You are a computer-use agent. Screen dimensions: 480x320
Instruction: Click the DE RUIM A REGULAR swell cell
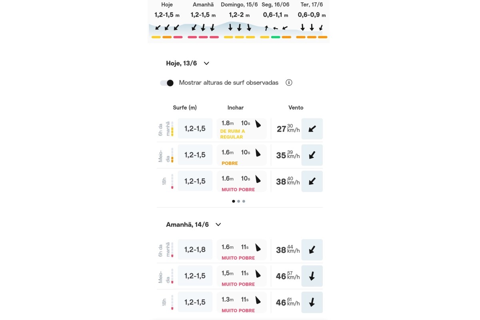(242, 129)
